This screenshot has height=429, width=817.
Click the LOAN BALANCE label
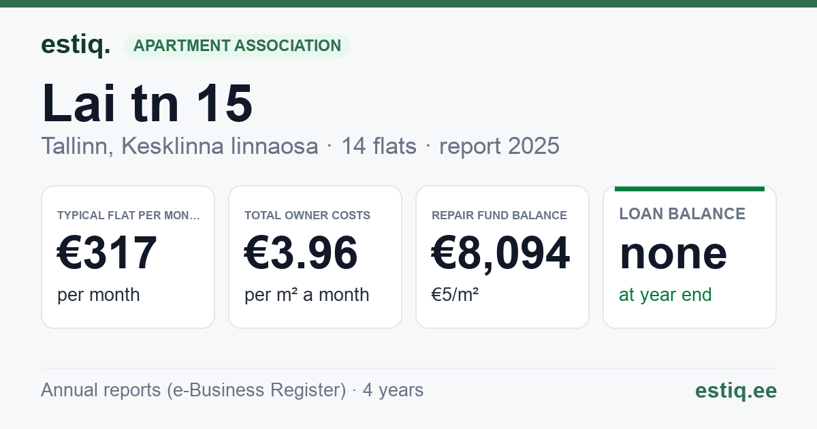click(682, 214)
